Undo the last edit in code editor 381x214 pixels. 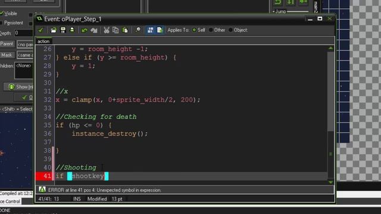click(85, 30)
